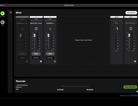Click the Drag and Drop an Input Source area
138x106 pixels.
(x=84, y=40)
